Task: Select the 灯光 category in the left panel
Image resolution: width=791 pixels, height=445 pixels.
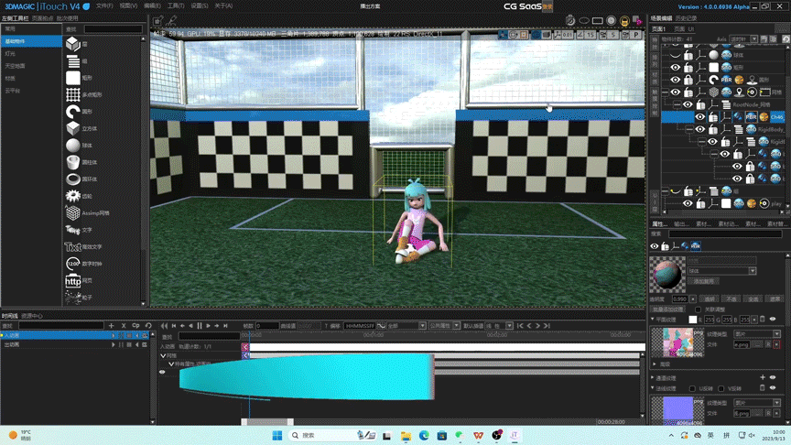Action: 31,53
